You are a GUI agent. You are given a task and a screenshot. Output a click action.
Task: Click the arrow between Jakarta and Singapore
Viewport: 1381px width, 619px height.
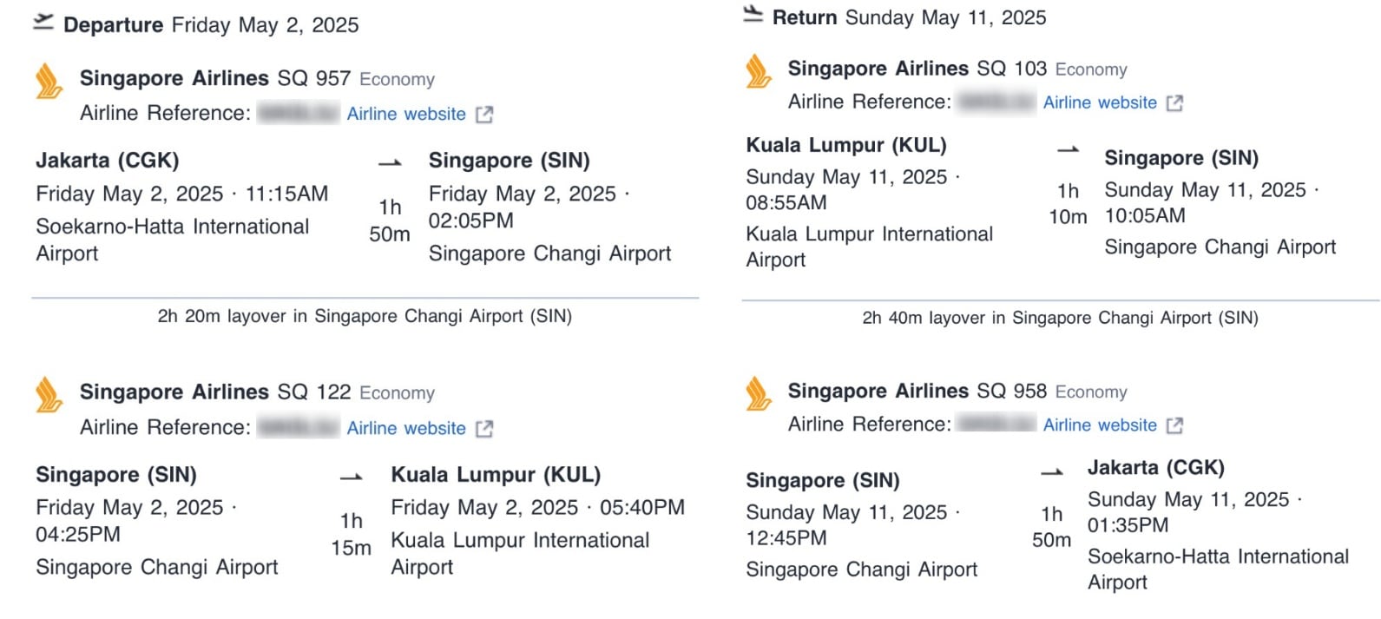pyautogui.click(x=390, y=161)
